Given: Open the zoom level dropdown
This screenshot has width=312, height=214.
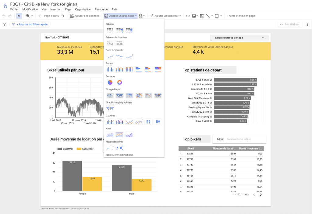Looking at the screenshot, I should [32, 16].
